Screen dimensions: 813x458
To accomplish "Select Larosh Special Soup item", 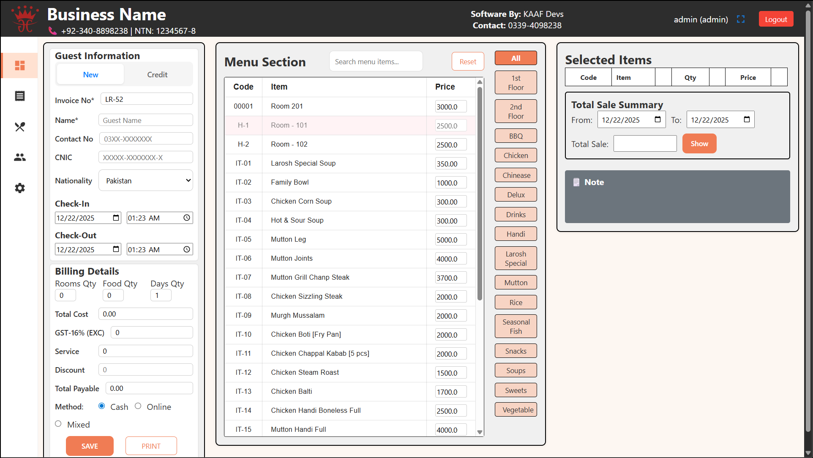I will click(350, 164).
